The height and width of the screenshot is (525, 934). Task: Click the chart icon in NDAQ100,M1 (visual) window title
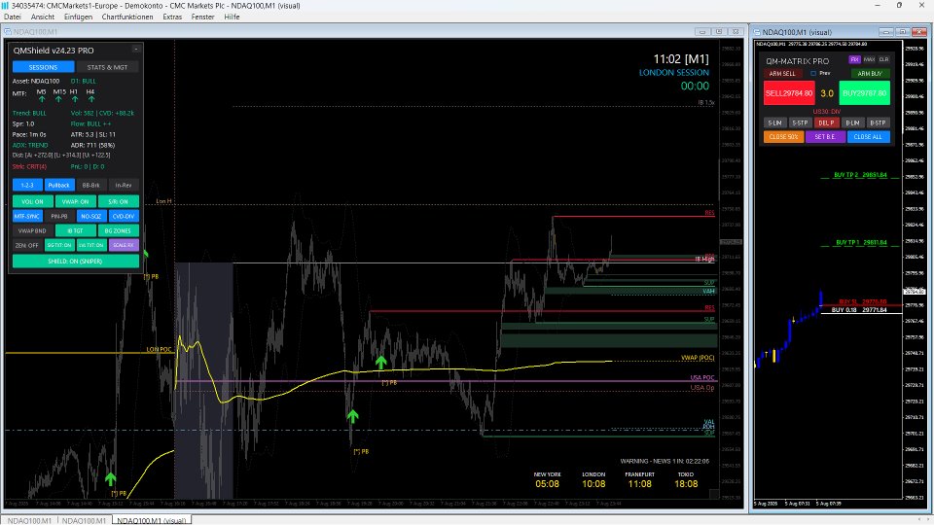pos(757,32)
